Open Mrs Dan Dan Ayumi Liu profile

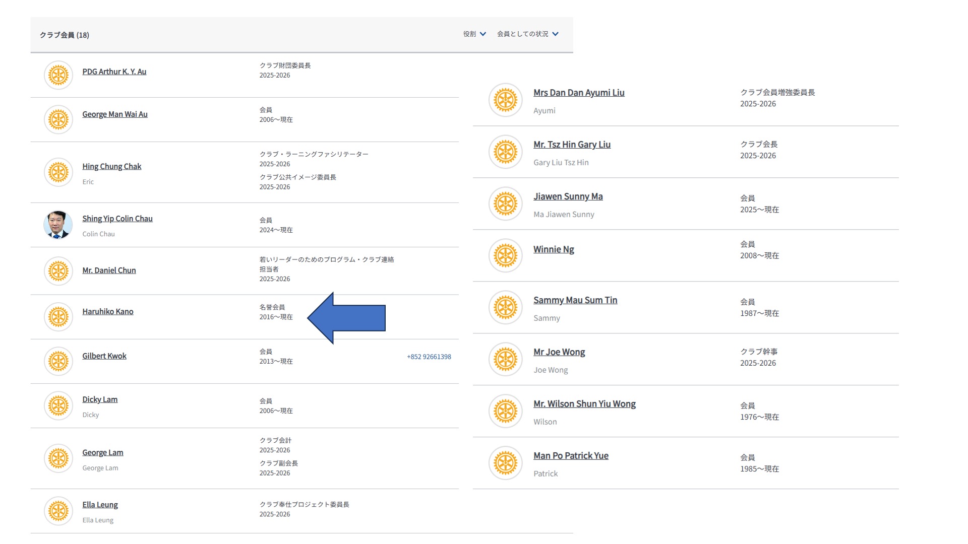[579, 93]
